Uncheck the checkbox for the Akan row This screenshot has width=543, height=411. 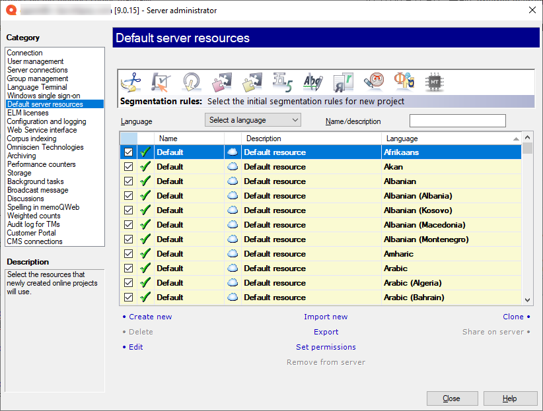[128, 167]
